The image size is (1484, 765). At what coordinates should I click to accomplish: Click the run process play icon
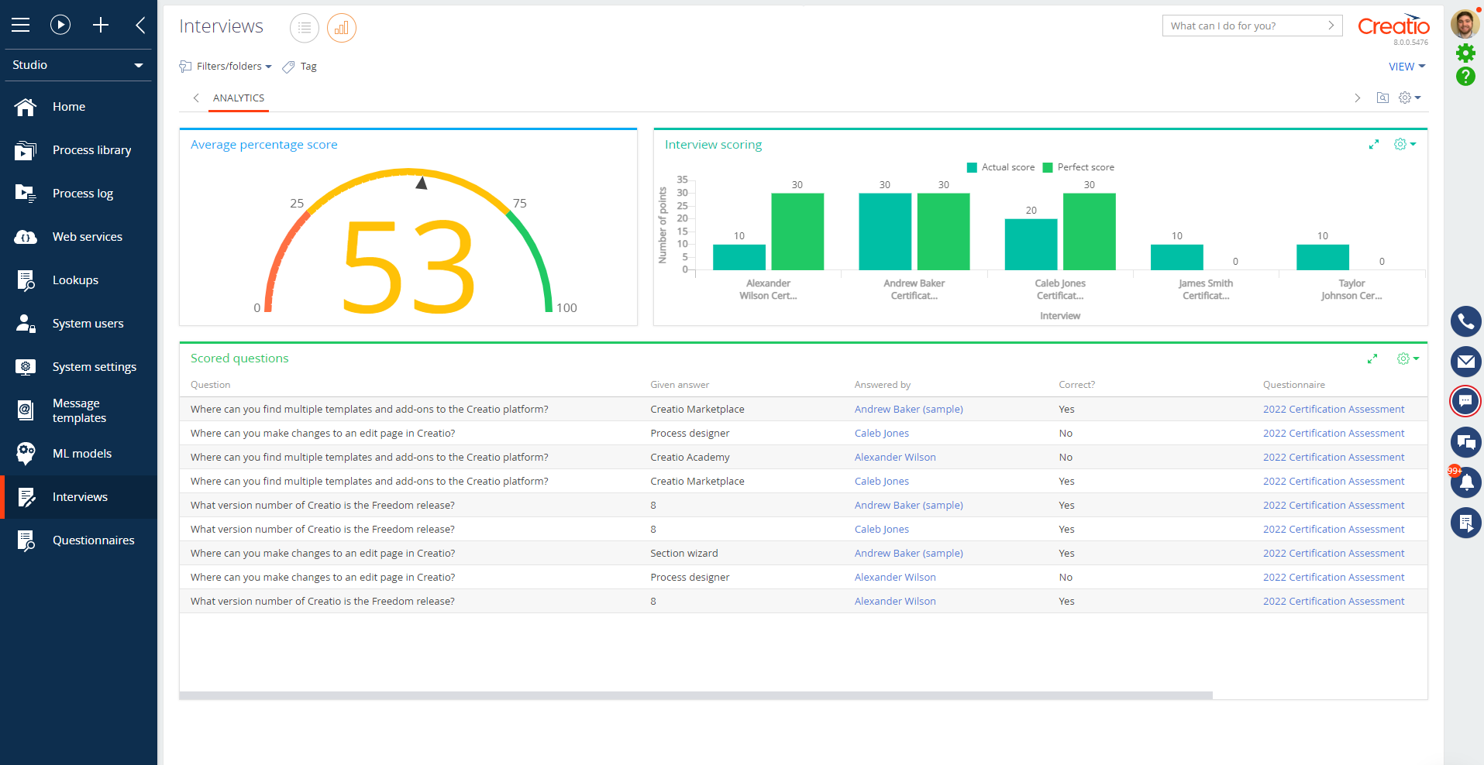60,25
